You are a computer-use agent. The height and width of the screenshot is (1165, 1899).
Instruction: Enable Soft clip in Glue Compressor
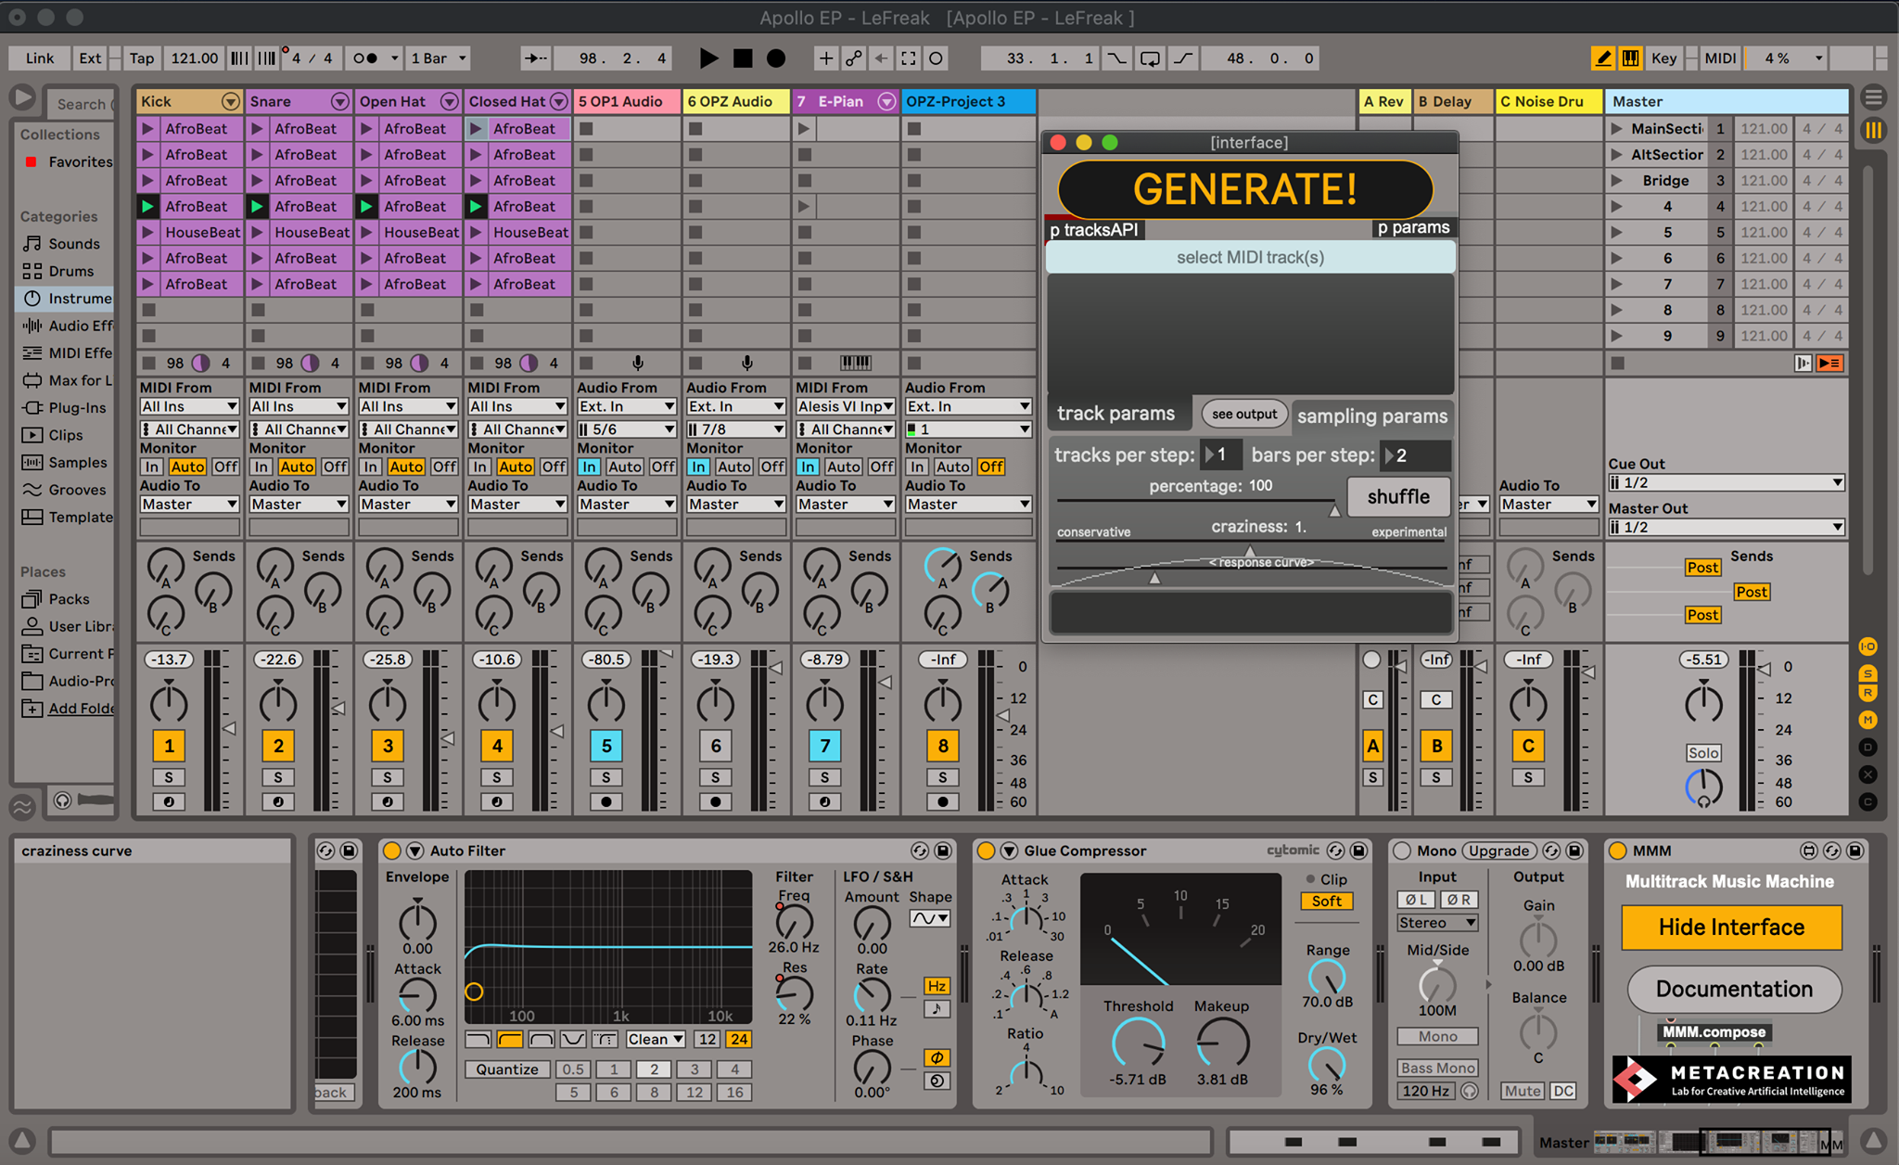coord(1327,902)
